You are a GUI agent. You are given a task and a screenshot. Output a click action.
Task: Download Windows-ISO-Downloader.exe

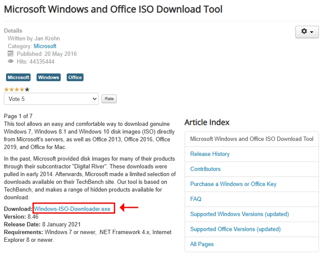pyautogui.click(x=72, y=209)
